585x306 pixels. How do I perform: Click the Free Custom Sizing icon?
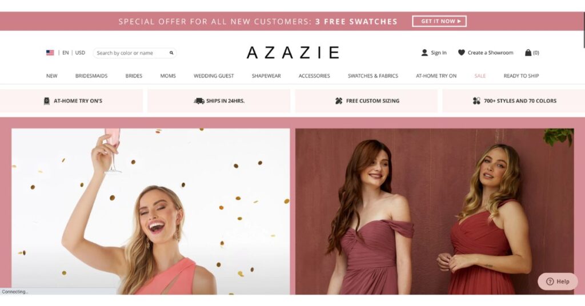click(339, 100)
